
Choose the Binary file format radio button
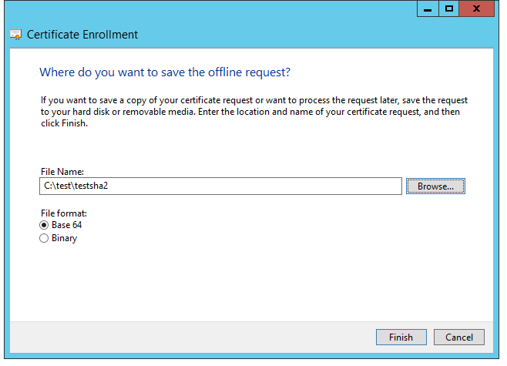point(44,239)
